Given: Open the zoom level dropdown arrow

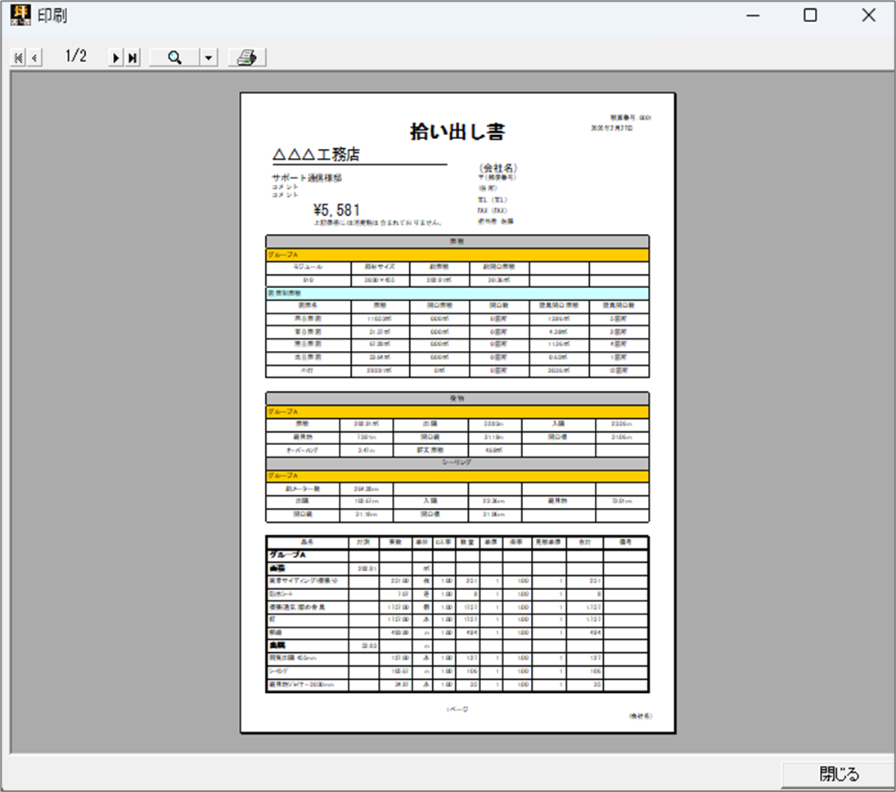Looking at the screenshot, I should (x=209, y=57).
